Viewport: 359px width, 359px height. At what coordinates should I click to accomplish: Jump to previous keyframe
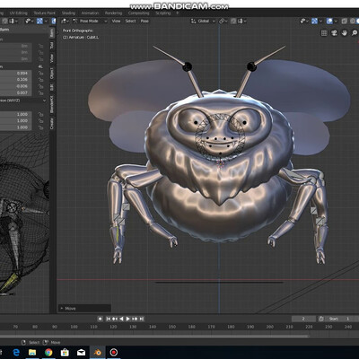pos(115,319)
